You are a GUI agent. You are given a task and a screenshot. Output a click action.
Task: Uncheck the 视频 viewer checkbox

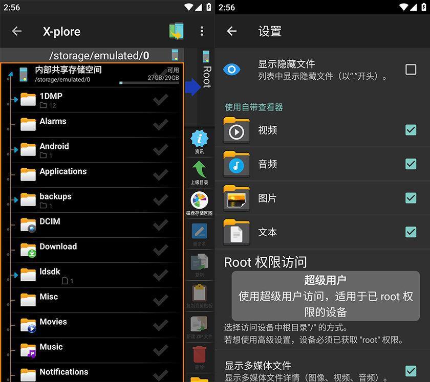pos(411,130)
